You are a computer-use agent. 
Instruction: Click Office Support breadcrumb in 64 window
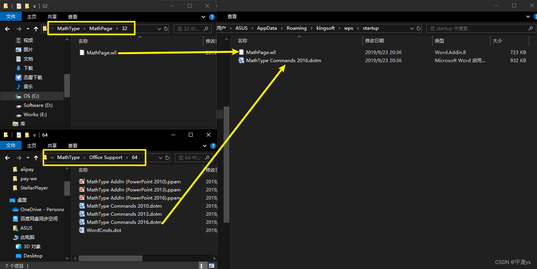tap(106, 157)
